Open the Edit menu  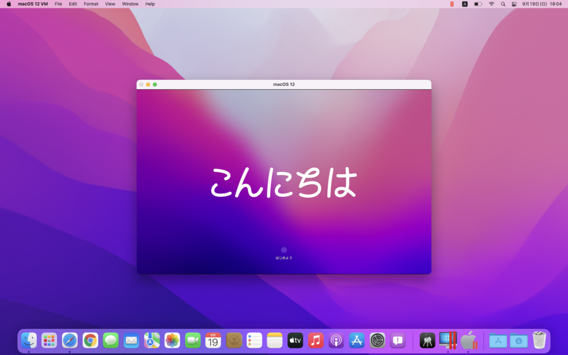(x=73, y=4)
